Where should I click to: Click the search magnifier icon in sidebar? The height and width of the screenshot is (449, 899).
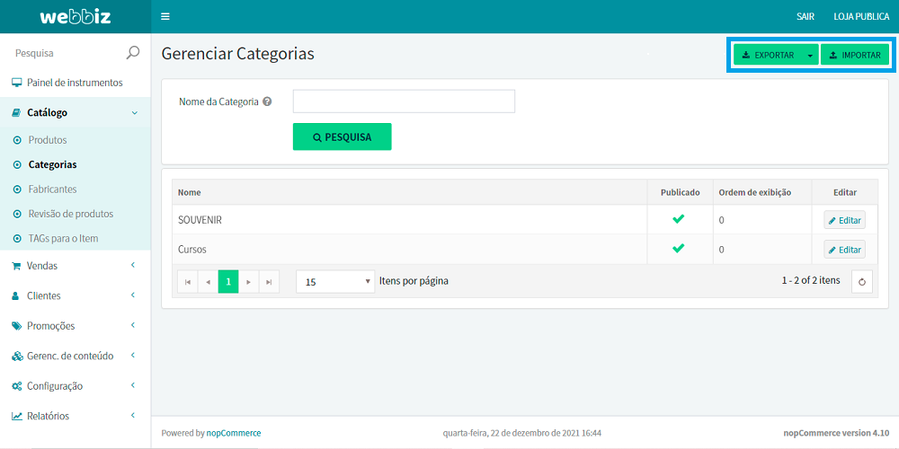pos(133,53)
